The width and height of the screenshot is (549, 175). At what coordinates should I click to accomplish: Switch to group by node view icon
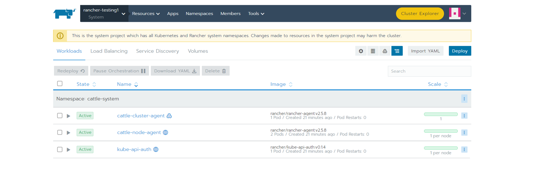click(x=373, y=51)
